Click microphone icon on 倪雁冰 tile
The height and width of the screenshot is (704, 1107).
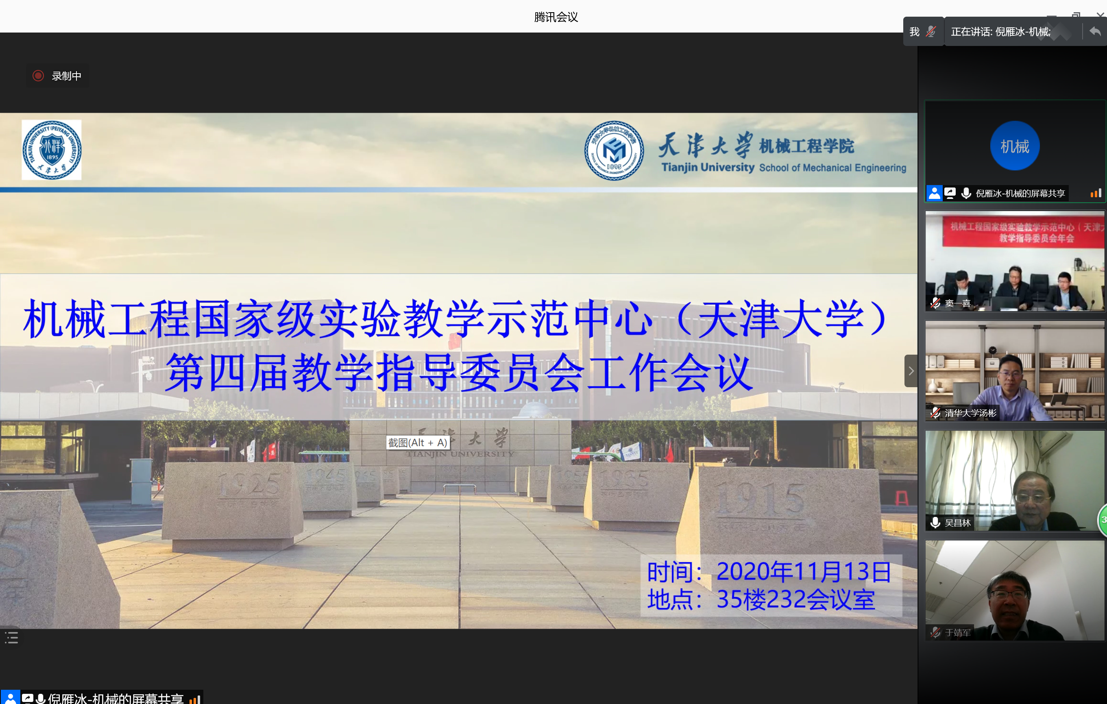pos(966,193)
